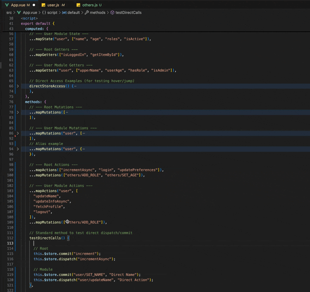Click "isLoggedIn" string on line 60
The width and height of the screenshot is (310, 292).
click(74, 55)
